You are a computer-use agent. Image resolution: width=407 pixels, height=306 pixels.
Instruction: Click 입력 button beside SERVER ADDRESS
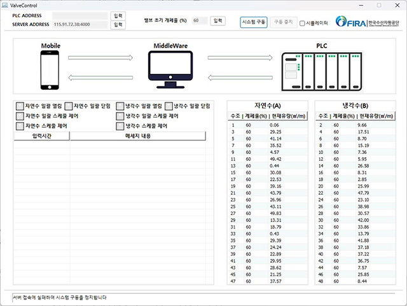click(118, 25)
